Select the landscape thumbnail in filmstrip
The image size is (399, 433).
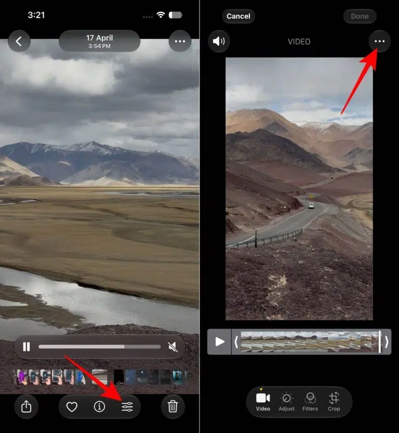click(99, 377)
